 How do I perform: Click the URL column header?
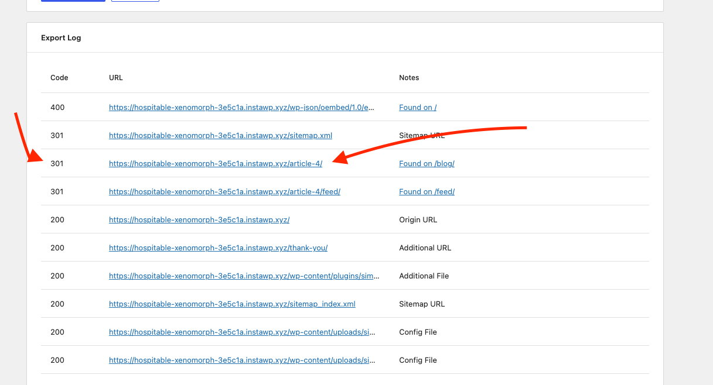coord(116,77)
